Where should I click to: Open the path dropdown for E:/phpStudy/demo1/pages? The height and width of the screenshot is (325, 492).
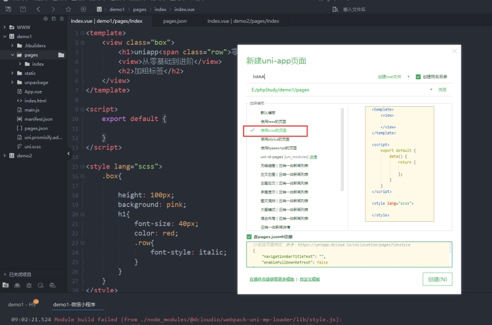click(x=431, y=90)
